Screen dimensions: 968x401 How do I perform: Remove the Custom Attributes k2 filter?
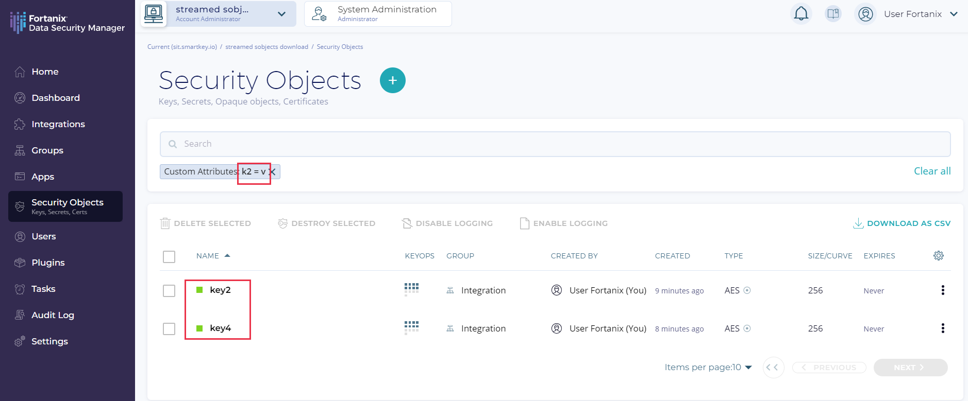coord(273,172)
